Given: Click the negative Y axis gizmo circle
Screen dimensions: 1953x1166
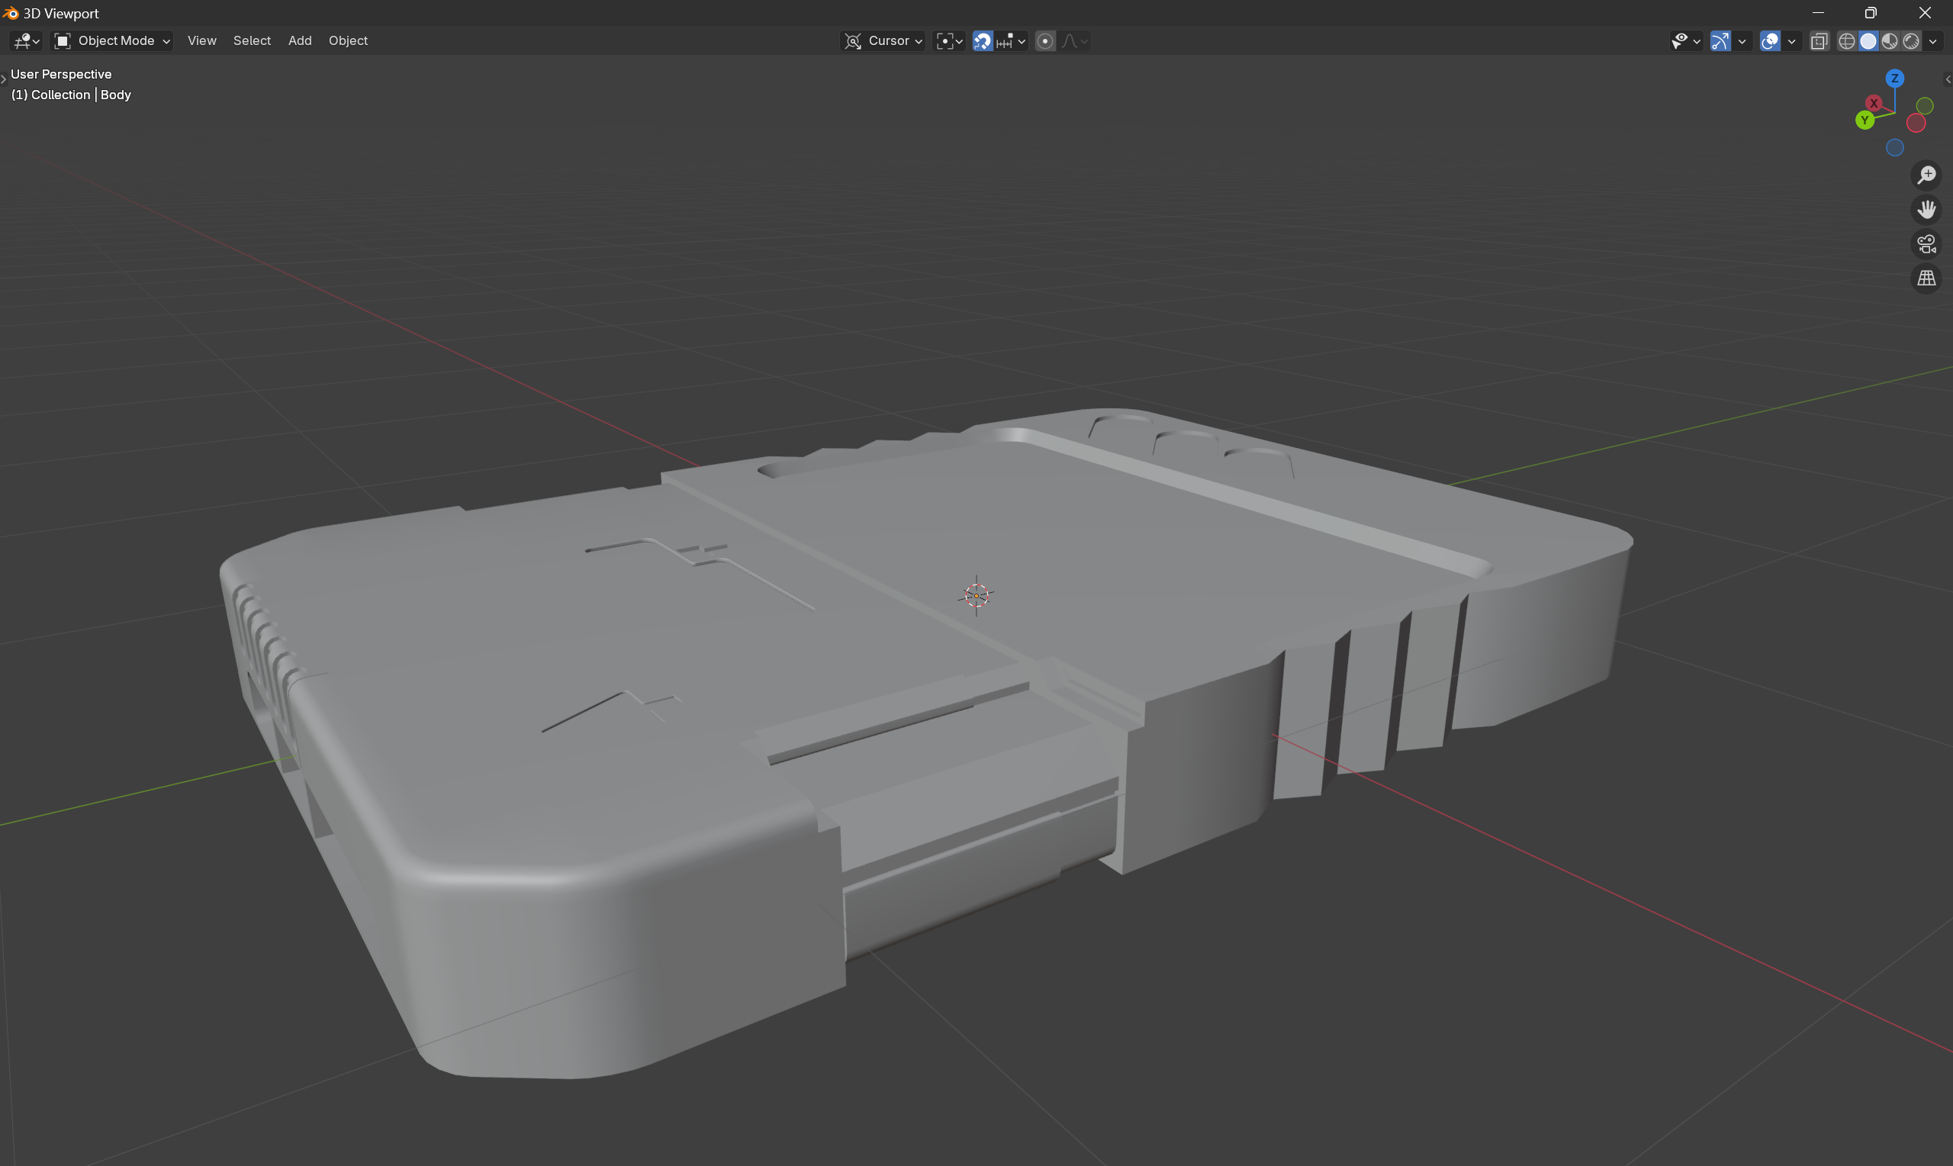Looking at the screenshot, I should (x=1924, y=105).
